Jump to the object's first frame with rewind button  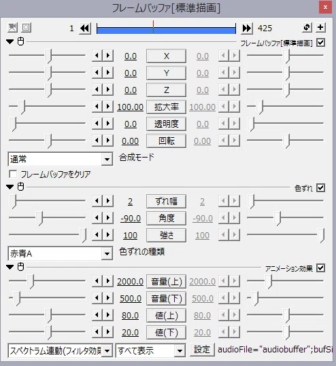tap(84, 29)
